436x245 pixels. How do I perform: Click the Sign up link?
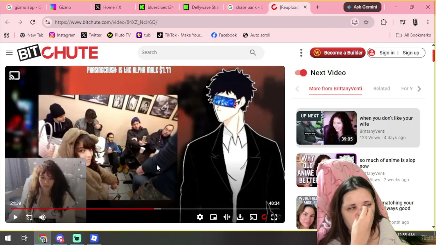(x=411, y=53)
